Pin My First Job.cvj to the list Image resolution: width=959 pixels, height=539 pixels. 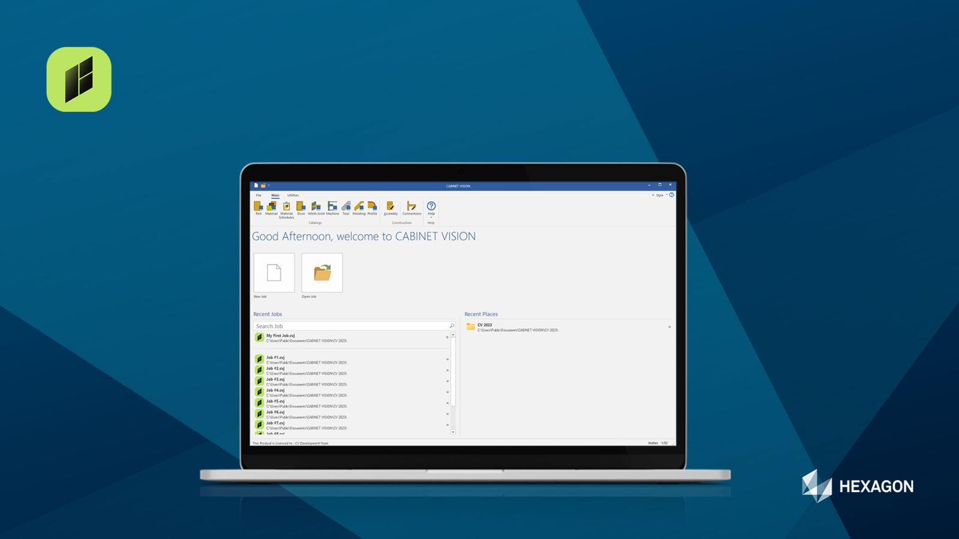[x=447, y=337]
